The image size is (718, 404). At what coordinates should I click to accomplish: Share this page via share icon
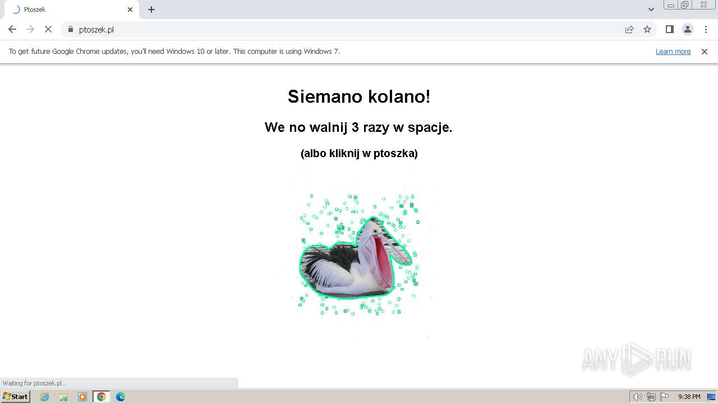629,29
